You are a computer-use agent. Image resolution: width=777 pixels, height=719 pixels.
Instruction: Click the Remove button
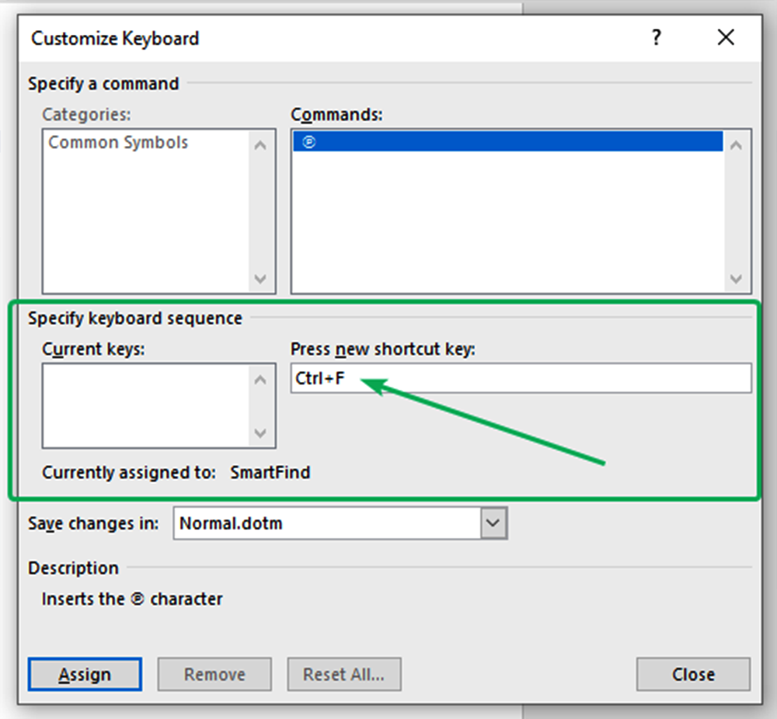pos(214,674)
